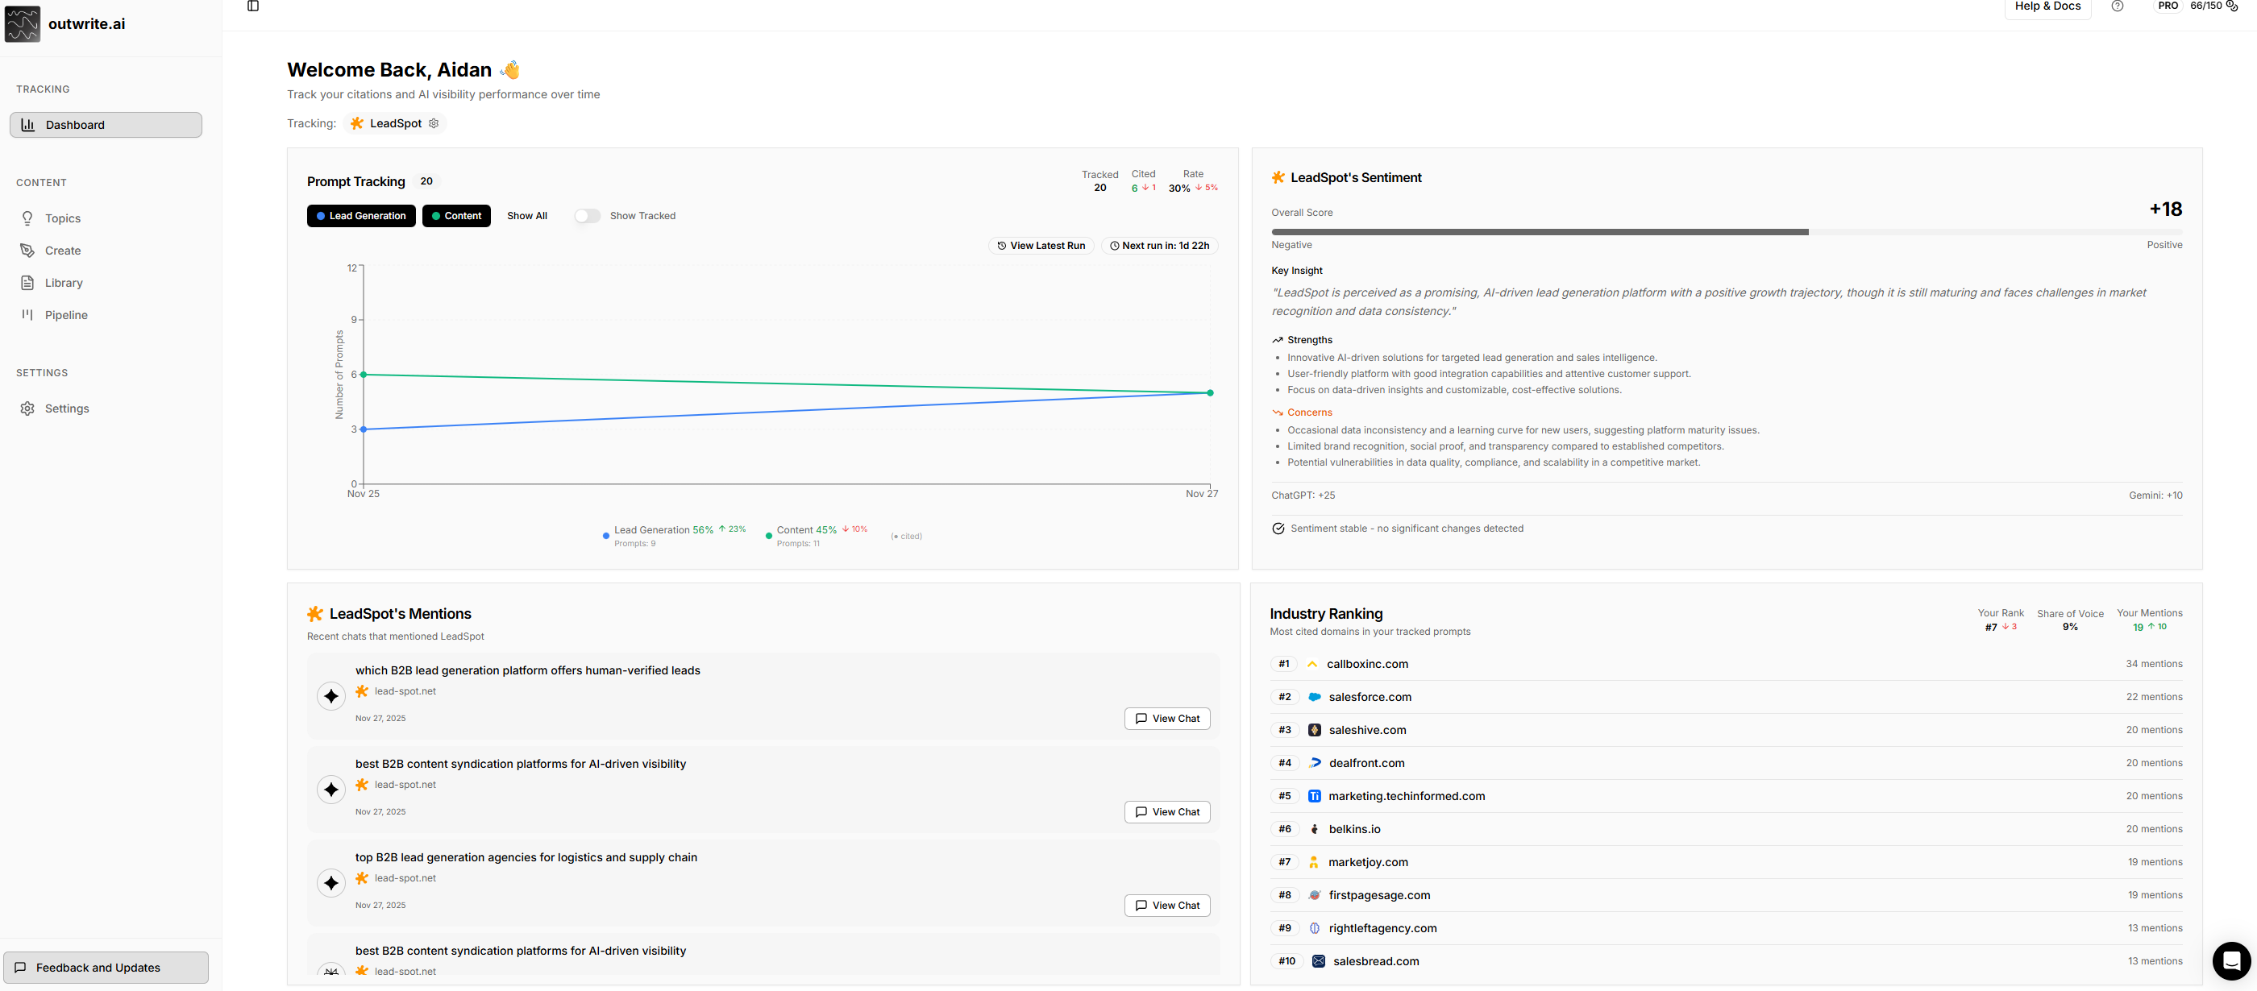Click the sentiment Overall Score progress bar
Viewport: 2257px width, 991px height.
tap(1726, 232)
